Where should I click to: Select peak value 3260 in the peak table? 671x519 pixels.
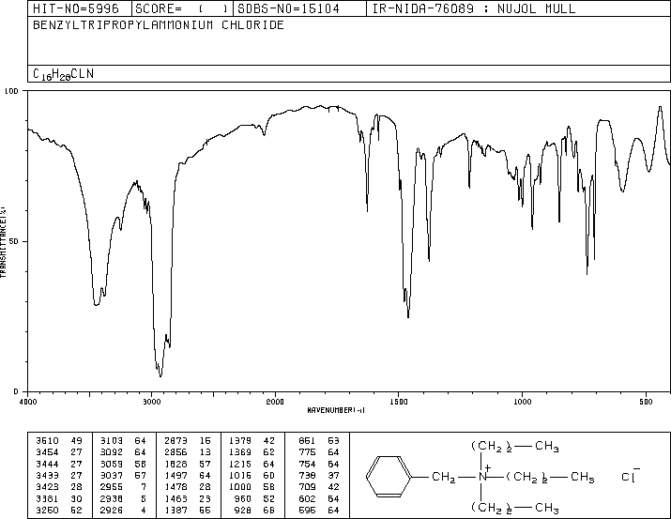[x=48, y=511]
